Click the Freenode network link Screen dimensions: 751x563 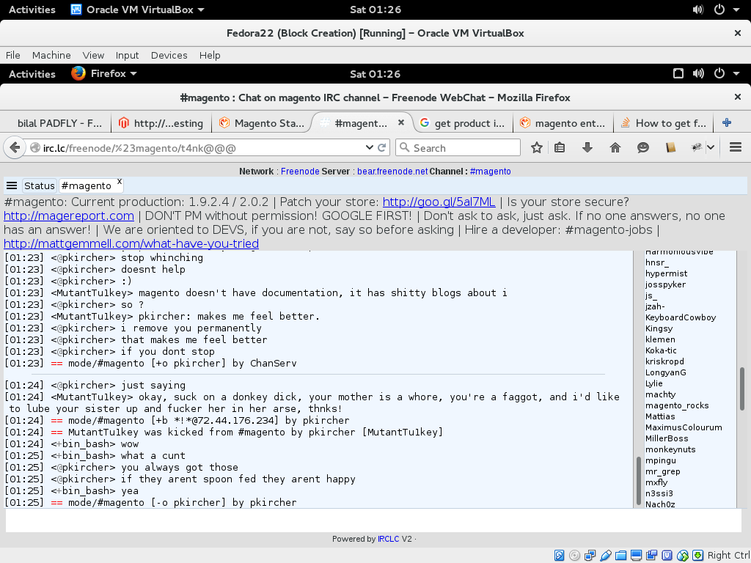[x=300, y=172]
